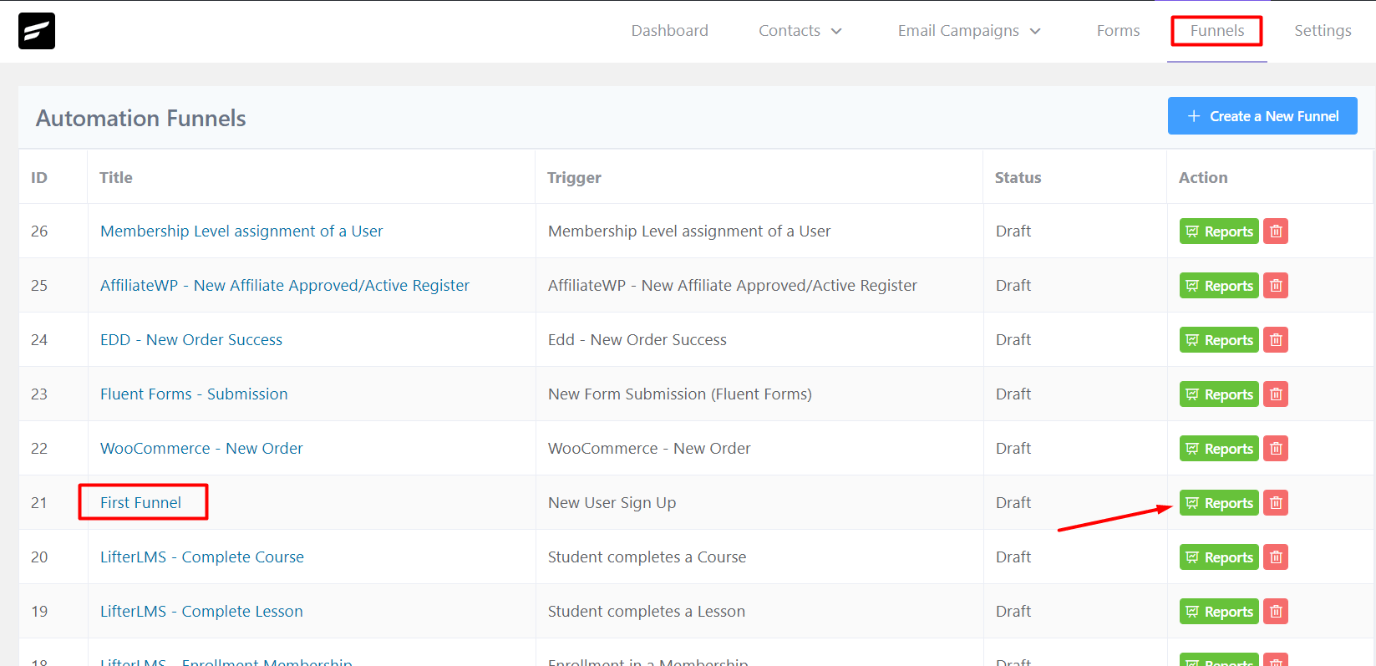Expand the Contacts dropdown menu

pos(800,31)
